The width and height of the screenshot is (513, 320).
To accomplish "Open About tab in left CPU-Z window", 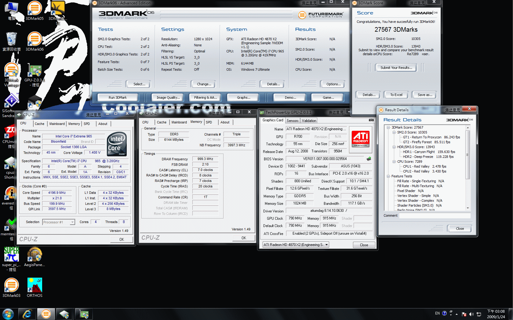I will (x=103, y=124).
